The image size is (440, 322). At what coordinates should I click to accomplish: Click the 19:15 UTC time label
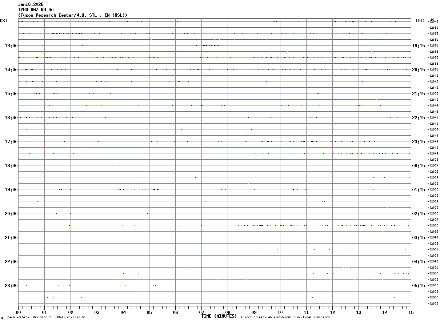point(419,46)
